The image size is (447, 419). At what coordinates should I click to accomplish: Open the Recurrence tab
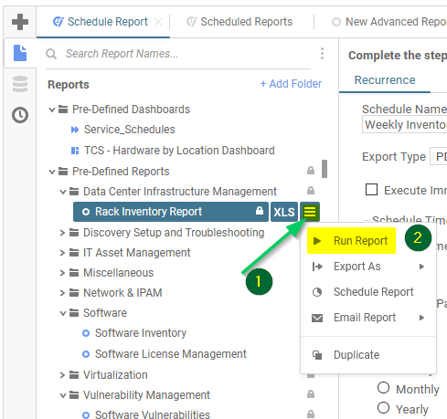(x=385, y=80)
